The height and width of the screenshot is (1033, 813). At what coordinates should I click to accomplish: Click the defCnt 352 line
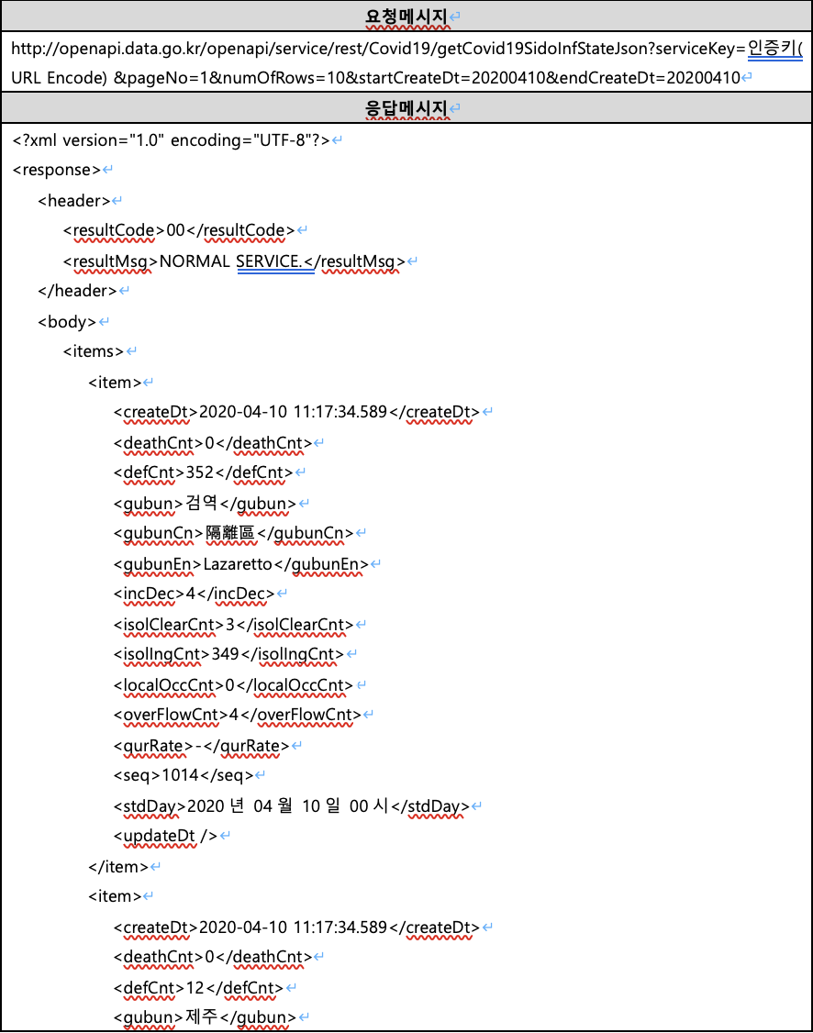203,472
